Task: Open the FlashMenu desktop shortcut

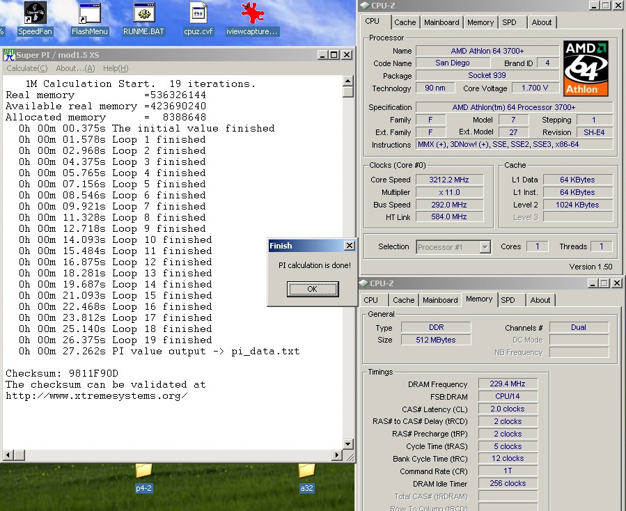Action: 90,13
